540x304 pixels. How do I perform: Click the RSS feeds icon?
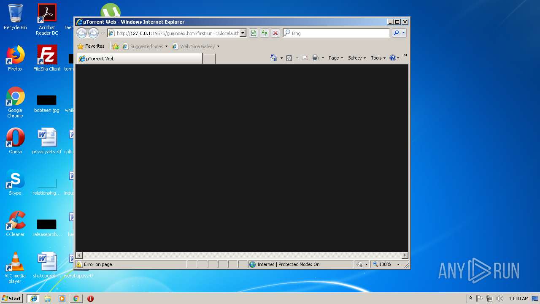[289, 58]
